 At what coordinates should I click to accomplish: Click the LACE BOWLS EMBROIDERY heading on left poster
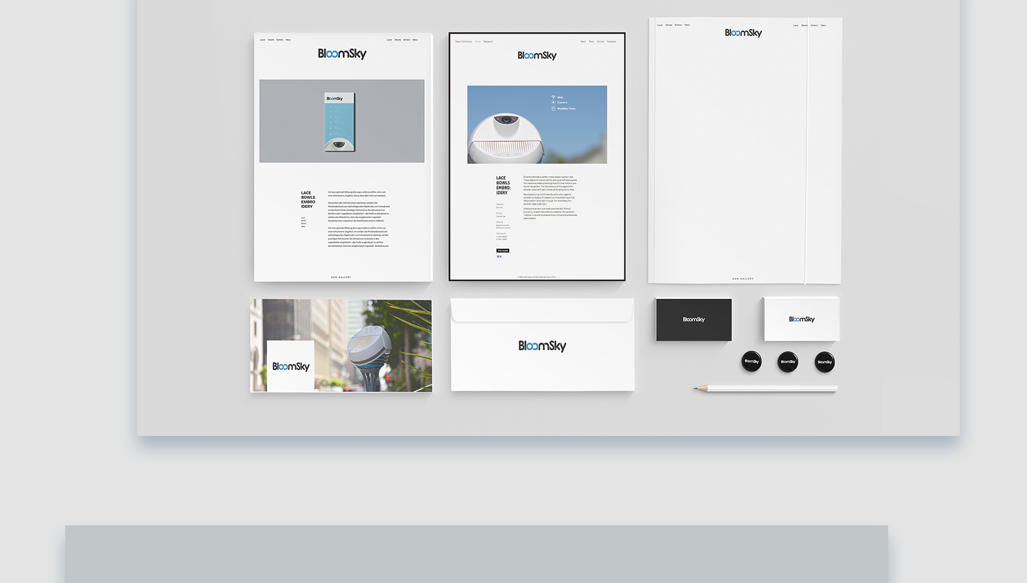tap(308, 200)
